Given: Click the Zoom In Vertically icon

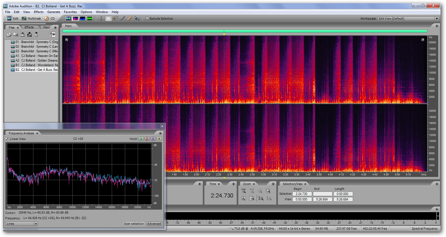Looking at the screenshot, I should pyautogui.click(x=261, y=198).
